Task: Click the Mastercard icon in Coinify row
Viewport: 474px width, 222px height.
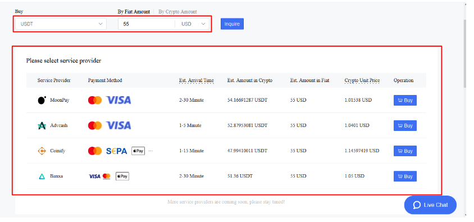Action: (x=95, y=151)
